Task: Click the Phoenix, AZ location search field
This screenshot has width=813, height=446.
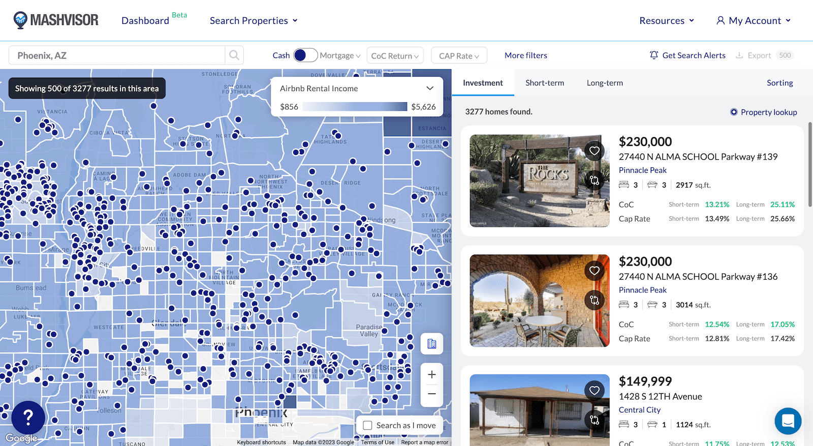Action: (x=117, y=55)
